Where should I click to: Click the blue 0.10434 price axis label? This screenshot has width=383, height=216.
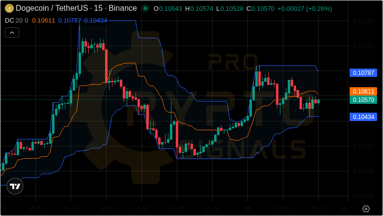363,117
